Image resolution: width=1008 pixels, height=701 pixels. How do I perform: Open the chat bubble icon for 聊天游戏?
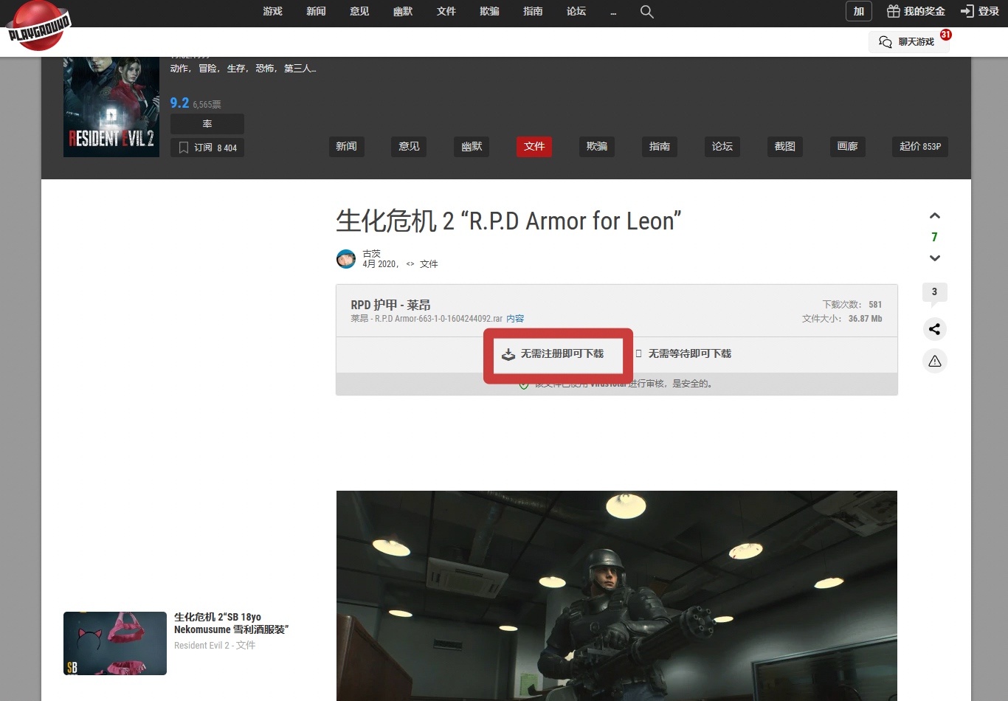(886, 42)
